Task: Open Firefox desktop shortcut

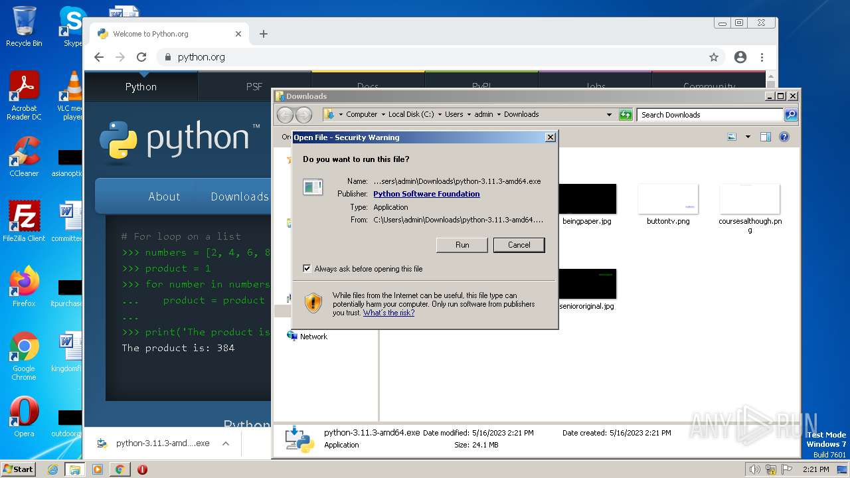Action: (24, 286)
